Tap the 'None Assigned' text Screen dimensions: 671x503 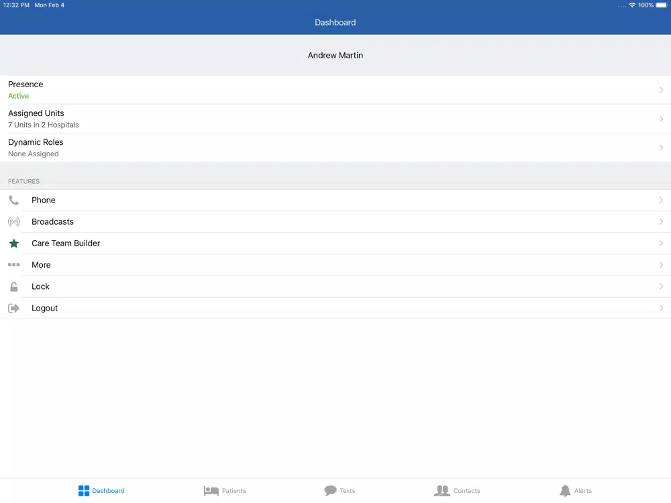[34, 154]
